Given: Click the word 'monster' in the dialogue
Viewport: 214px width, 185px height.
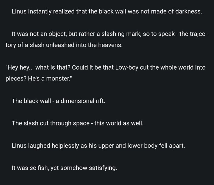Looking at the screenshot, I should (58, 79).
